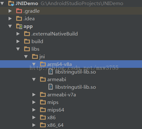This screenshot has height=129, width=142.
Task: Select the jni folder label
Action: (42, 57)
